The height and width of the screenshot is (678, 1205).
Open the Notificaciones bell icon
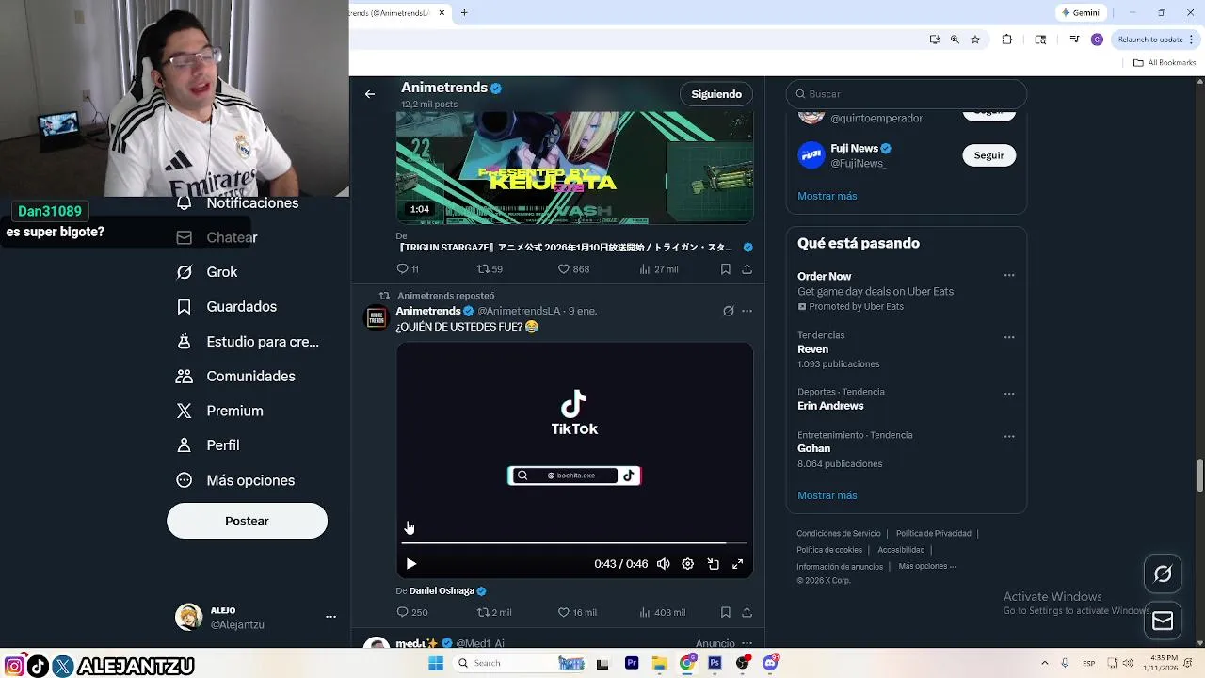185,203
